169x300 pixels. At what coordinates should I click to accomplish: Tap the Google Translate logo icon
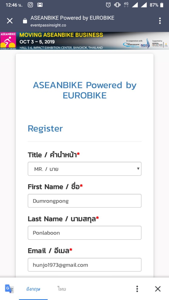[9, 289]
